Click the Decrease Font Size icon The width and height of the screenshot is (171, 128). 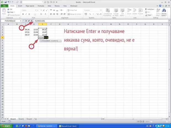click(47, 10)
